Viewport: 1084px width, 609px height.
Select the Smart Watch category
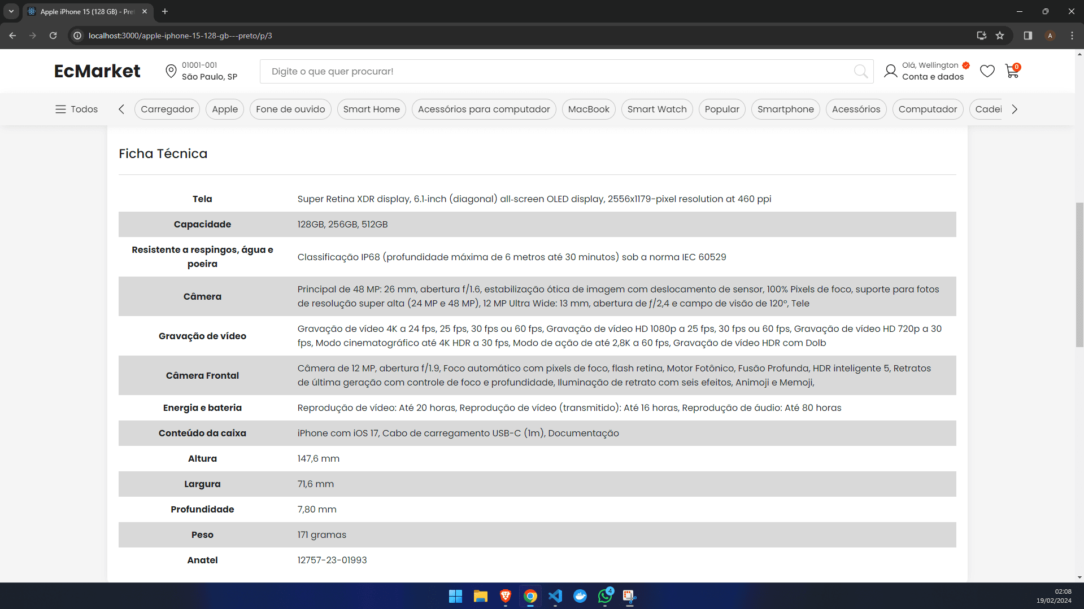(657, 109)
